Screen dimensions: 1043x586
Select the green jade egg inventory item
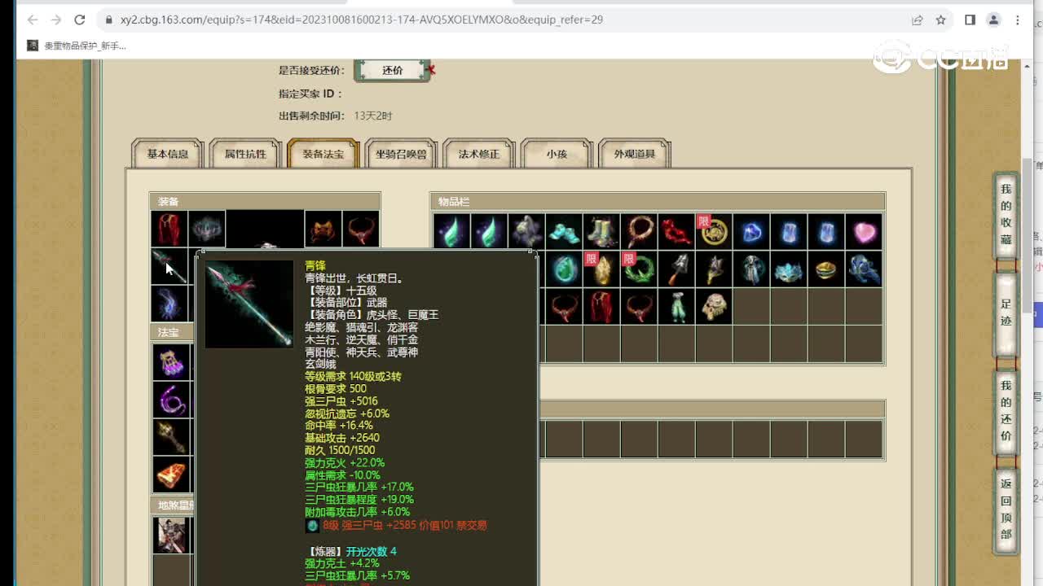tap(563, 269)
